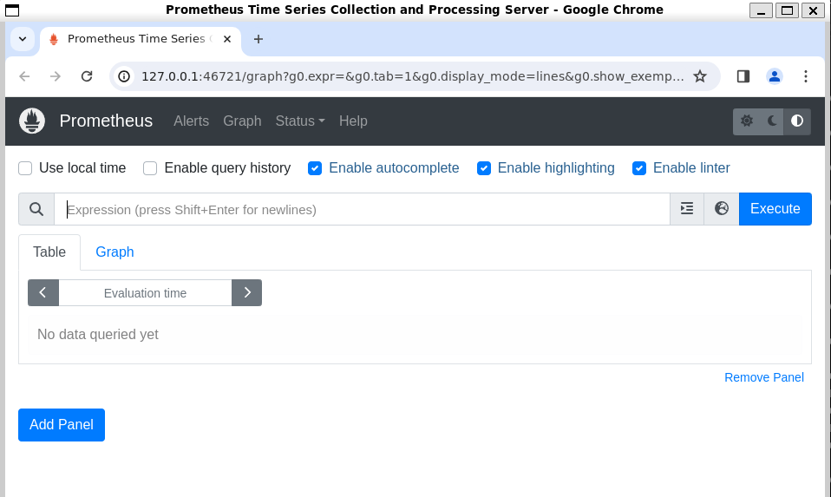Click the Remove Panel link
The image size is (831, 497).
763,377
